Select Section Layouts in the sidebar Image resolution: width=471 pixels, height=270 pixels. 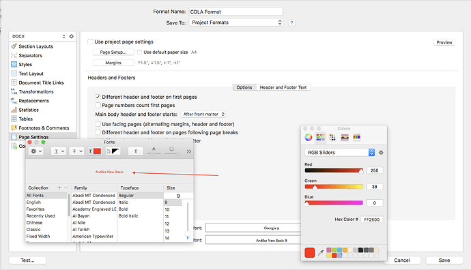(x=35, y=46)
